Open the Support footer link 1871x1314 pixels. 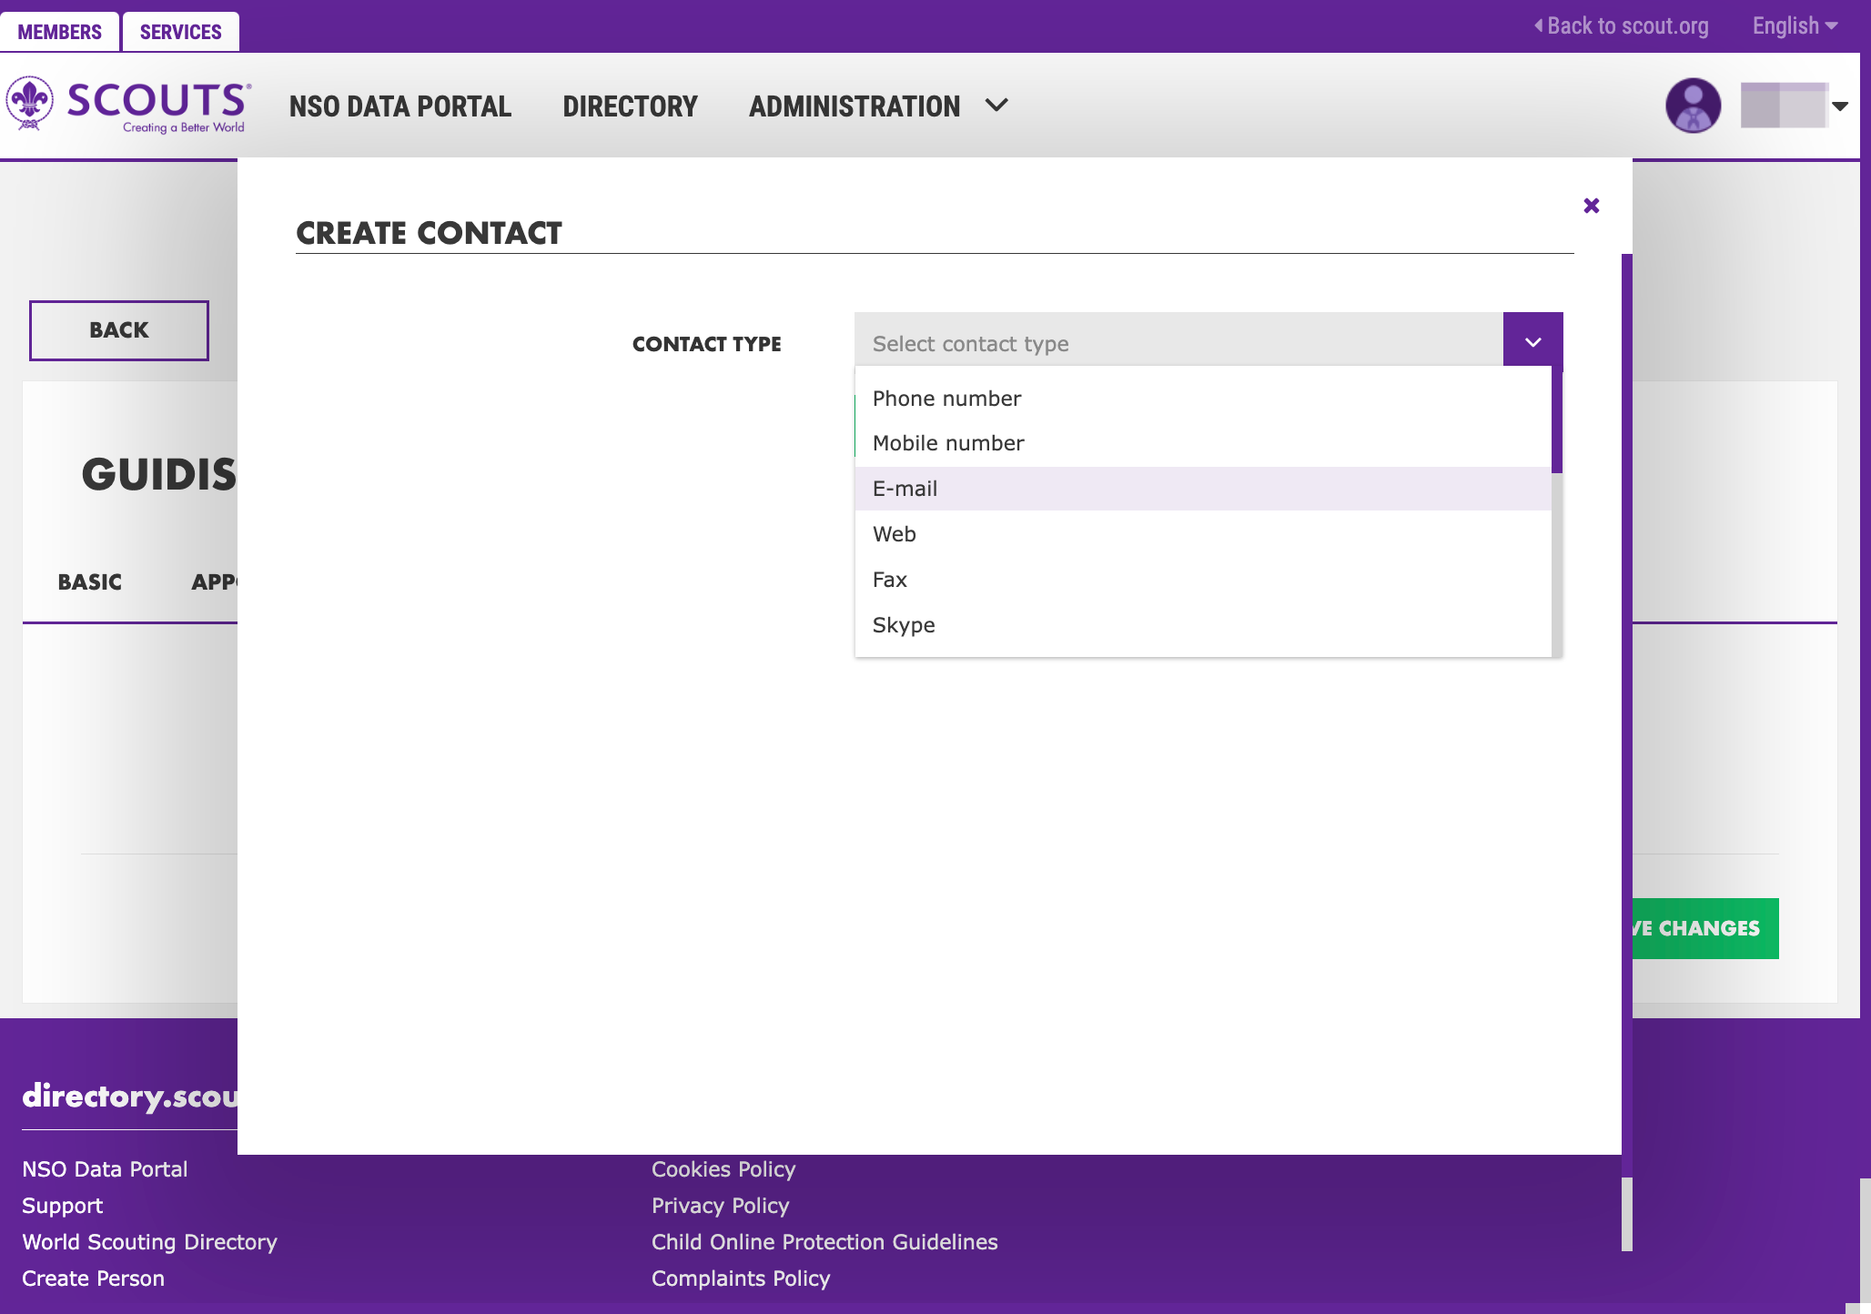point(62,1206)
